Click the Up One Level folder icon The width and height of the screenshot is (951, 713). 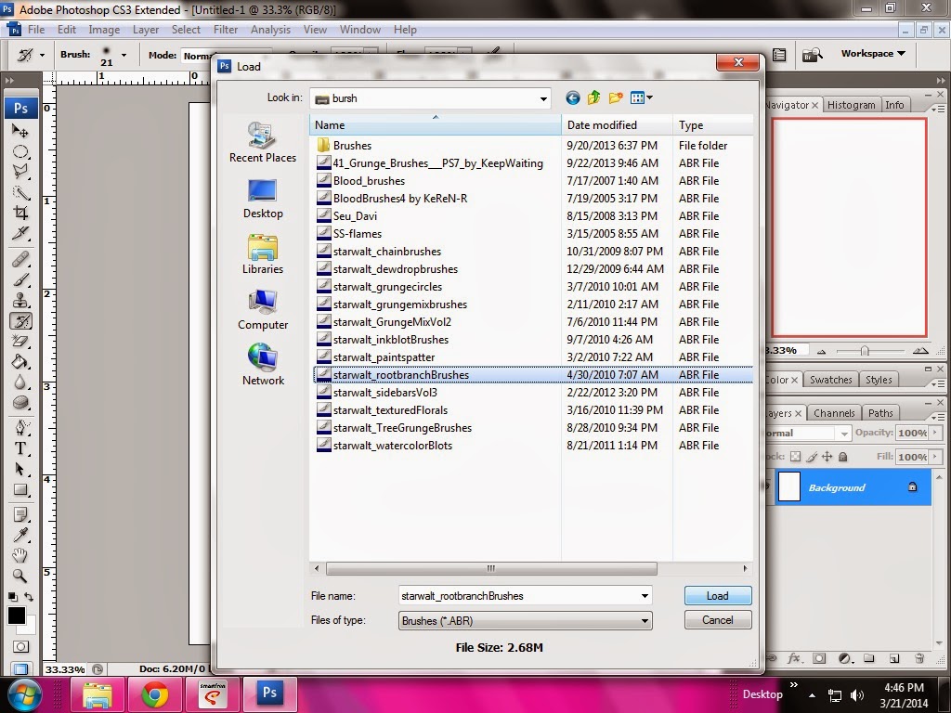592,97
